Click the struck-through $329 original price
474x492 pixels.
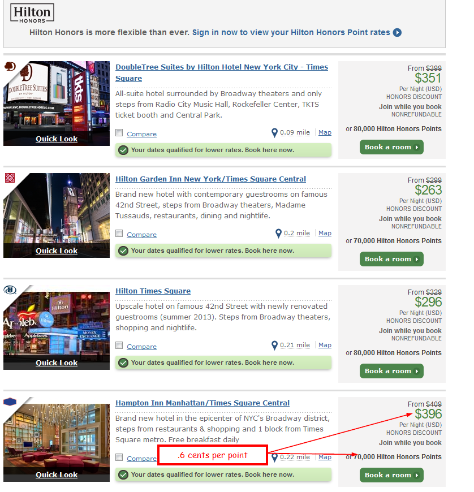click(x=433, y=292)
